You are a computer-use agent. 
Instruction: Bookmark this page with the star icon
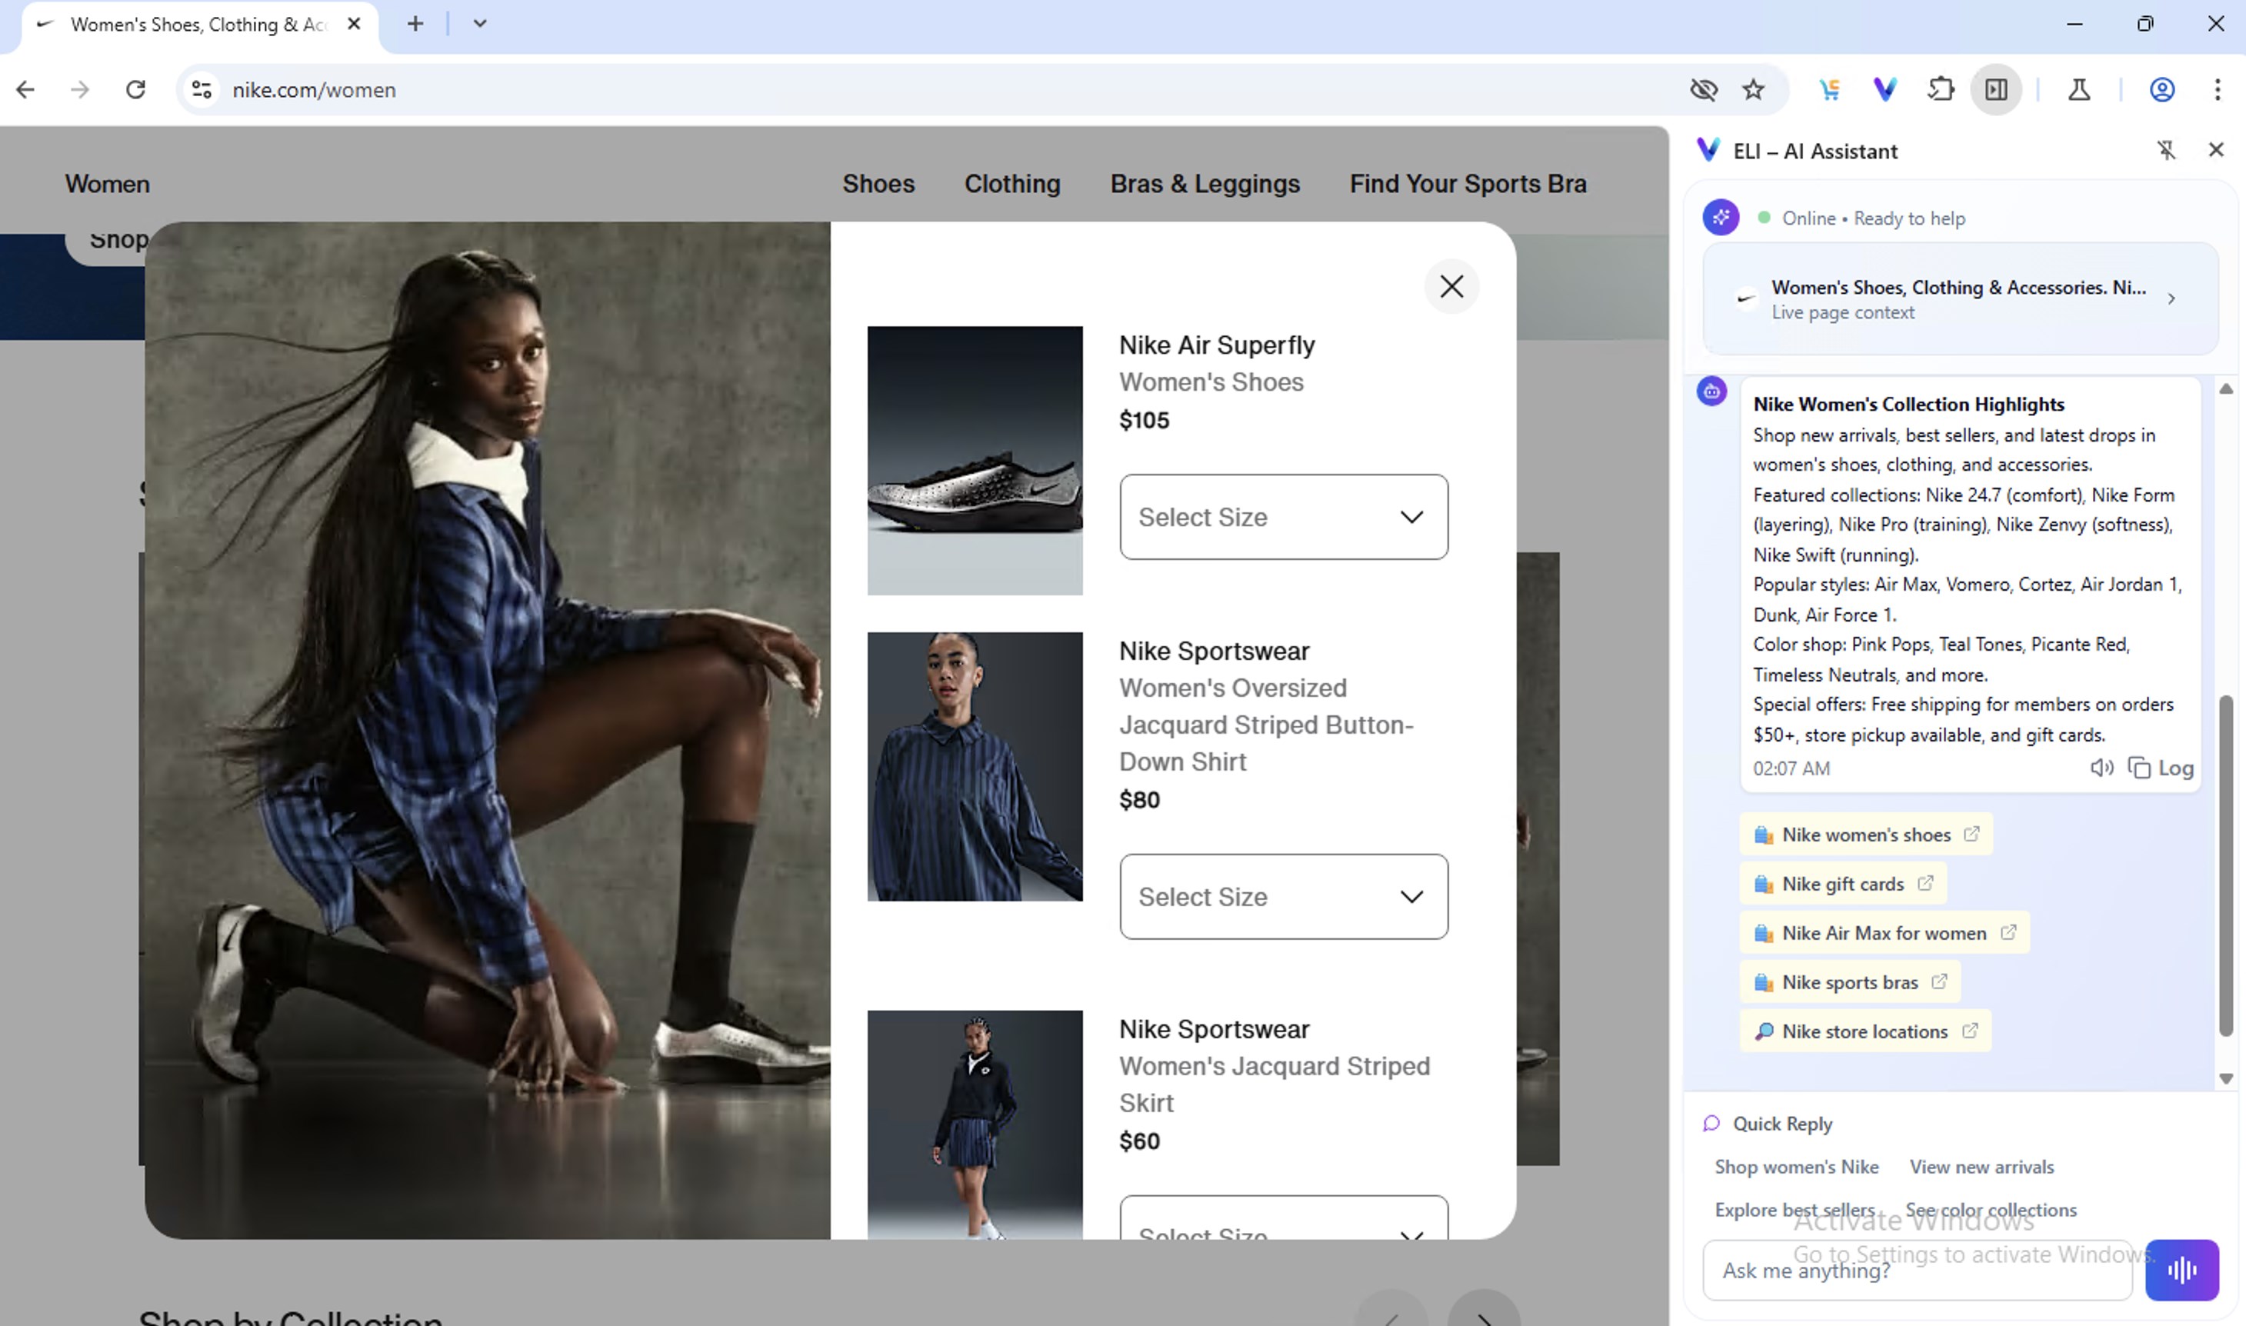click(x=1753, y=89)
